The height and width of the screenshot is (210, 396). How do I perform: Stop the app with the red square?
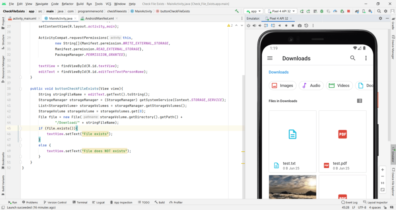(x=348, y=11)
